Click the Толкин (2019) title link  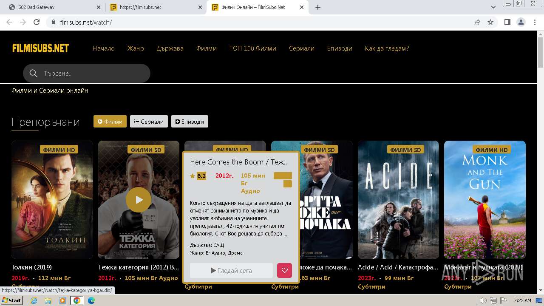click(x=31, y=267)
